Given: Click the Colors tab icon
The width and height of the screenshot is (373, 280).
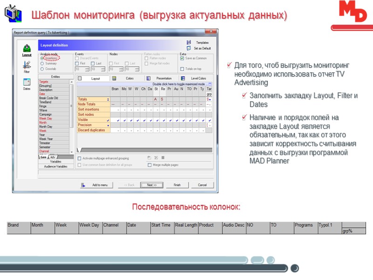Looking at the screenshot, I should point(114,78).
